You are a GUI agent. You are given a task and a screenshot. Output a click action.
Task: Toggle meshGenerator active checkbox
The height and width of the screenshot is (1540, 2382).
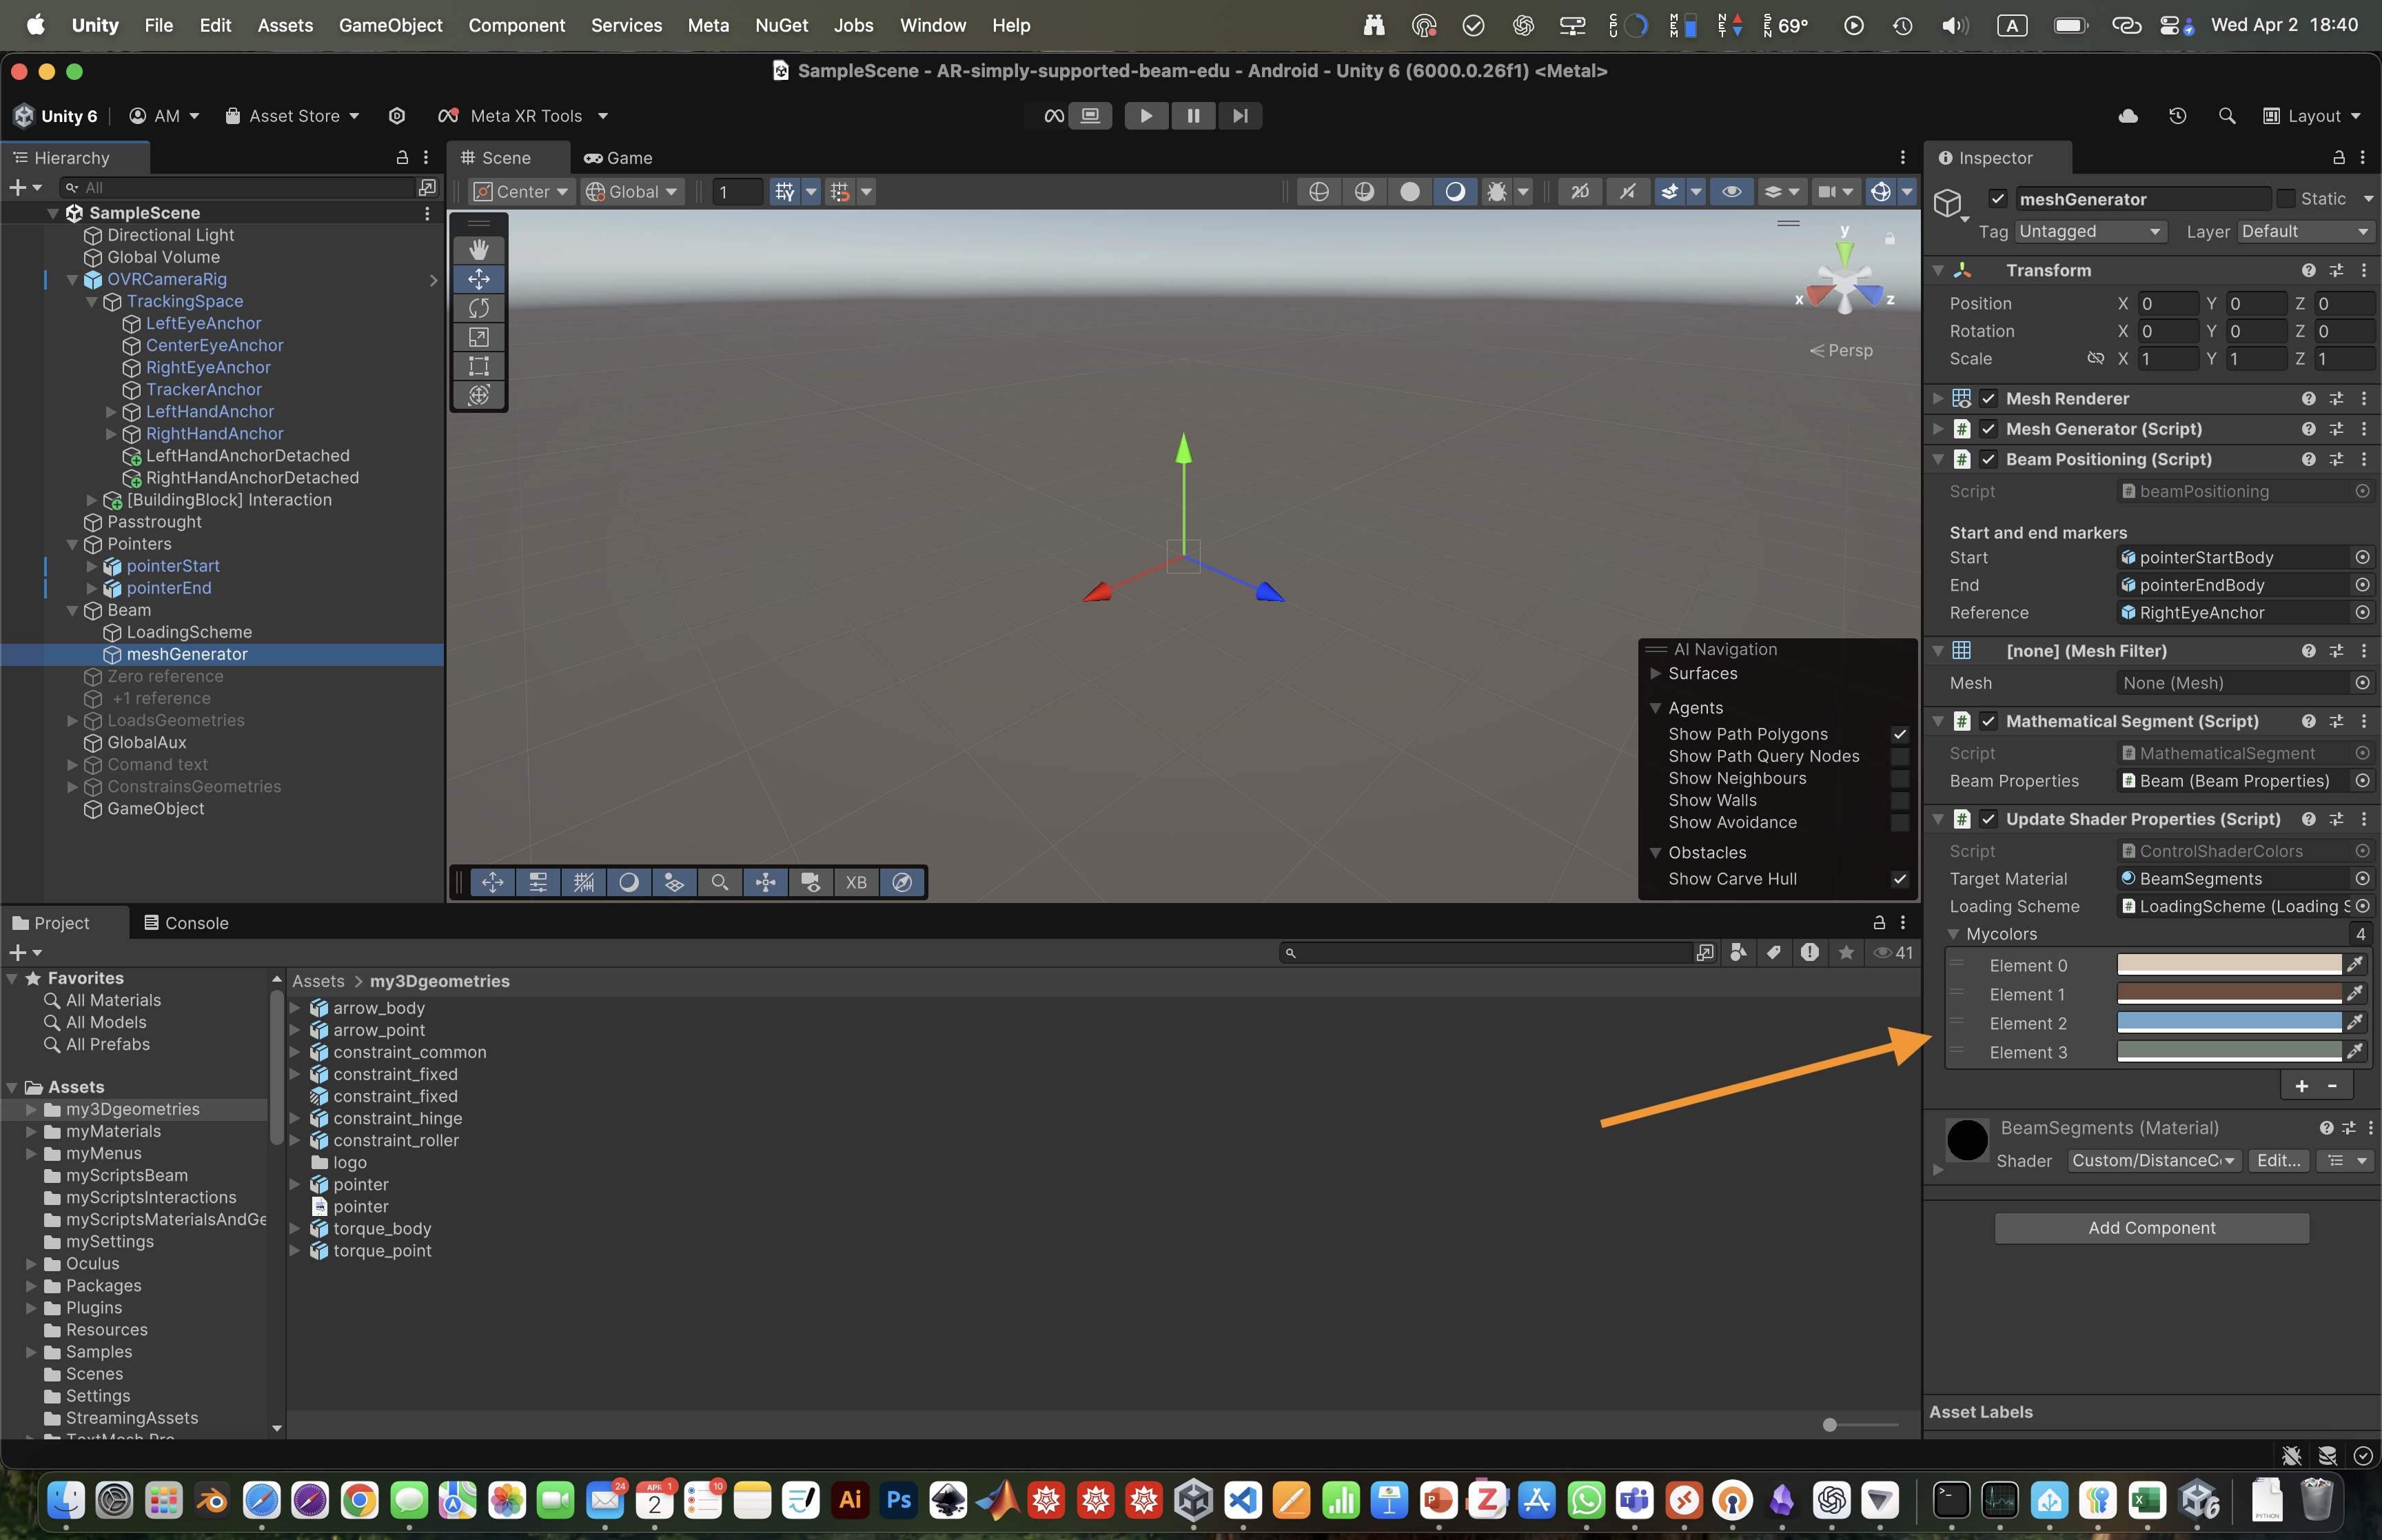[x=1997, y=199]
